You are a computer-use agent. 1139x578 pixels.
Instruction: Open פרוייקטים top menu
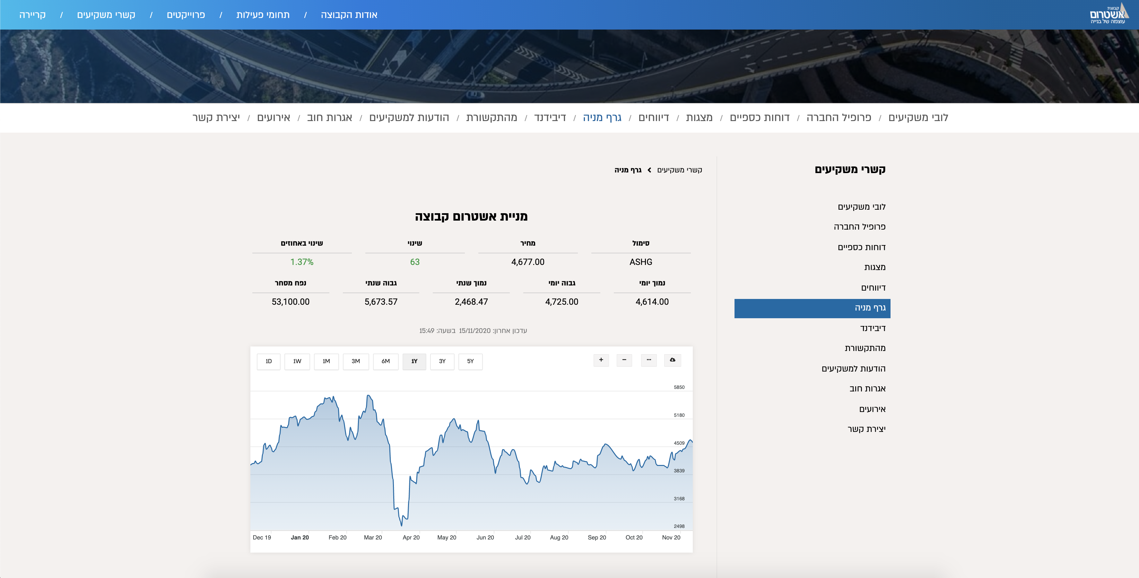tap(186, 14)
